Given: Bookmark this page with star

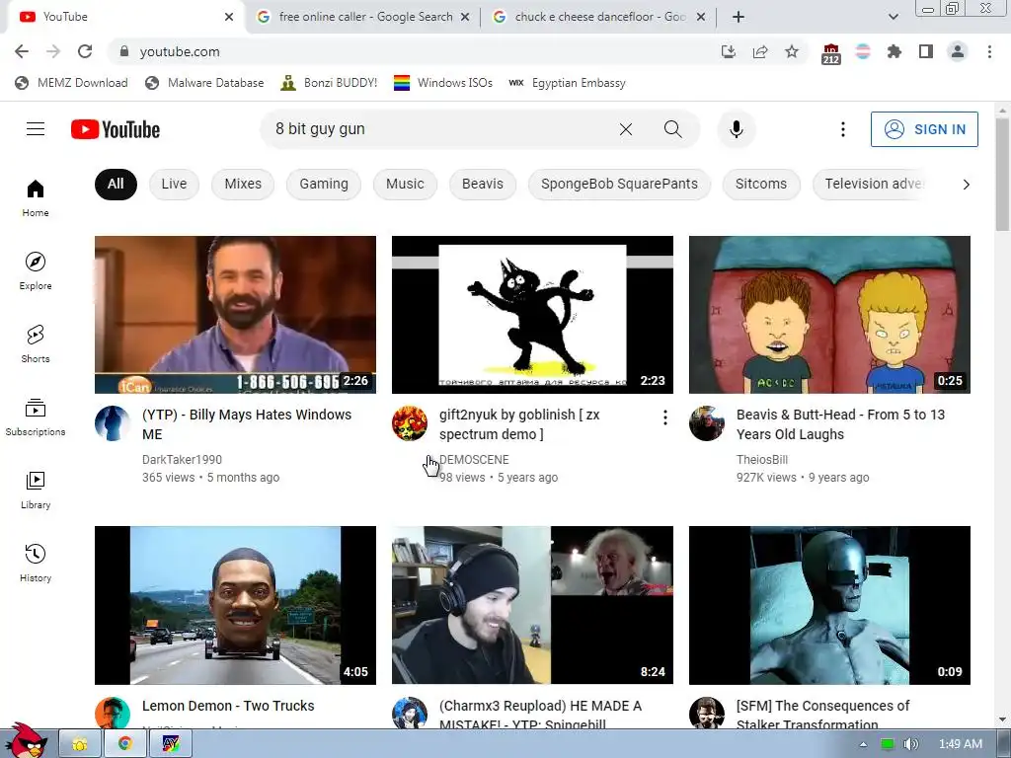Looking at the screenshot, I should [792, 51].
